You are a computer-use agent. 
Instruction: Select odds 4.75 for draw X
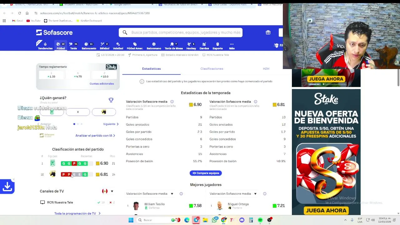click(x=78, y=75)
